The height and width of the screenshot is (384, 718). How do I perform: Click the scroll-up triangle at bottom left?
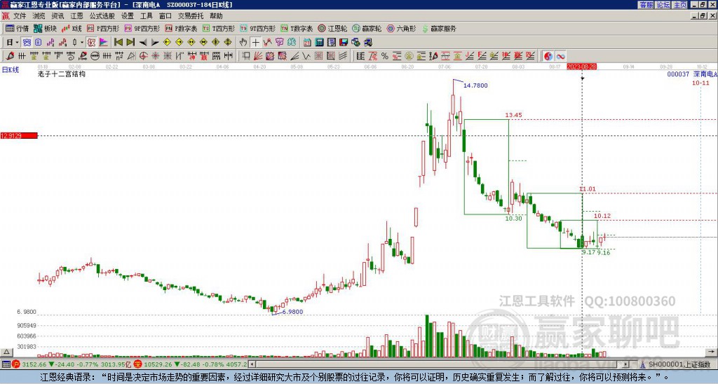[x=6, y=352]
